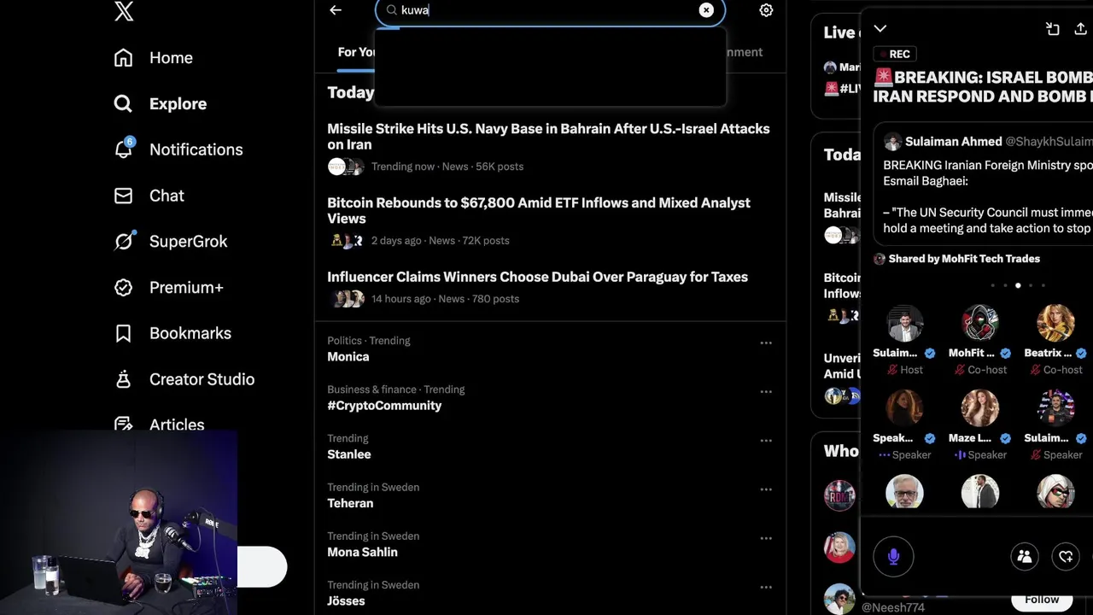Open more options for Teheran trend
1093x615 pixels.
tap(766, 489)
